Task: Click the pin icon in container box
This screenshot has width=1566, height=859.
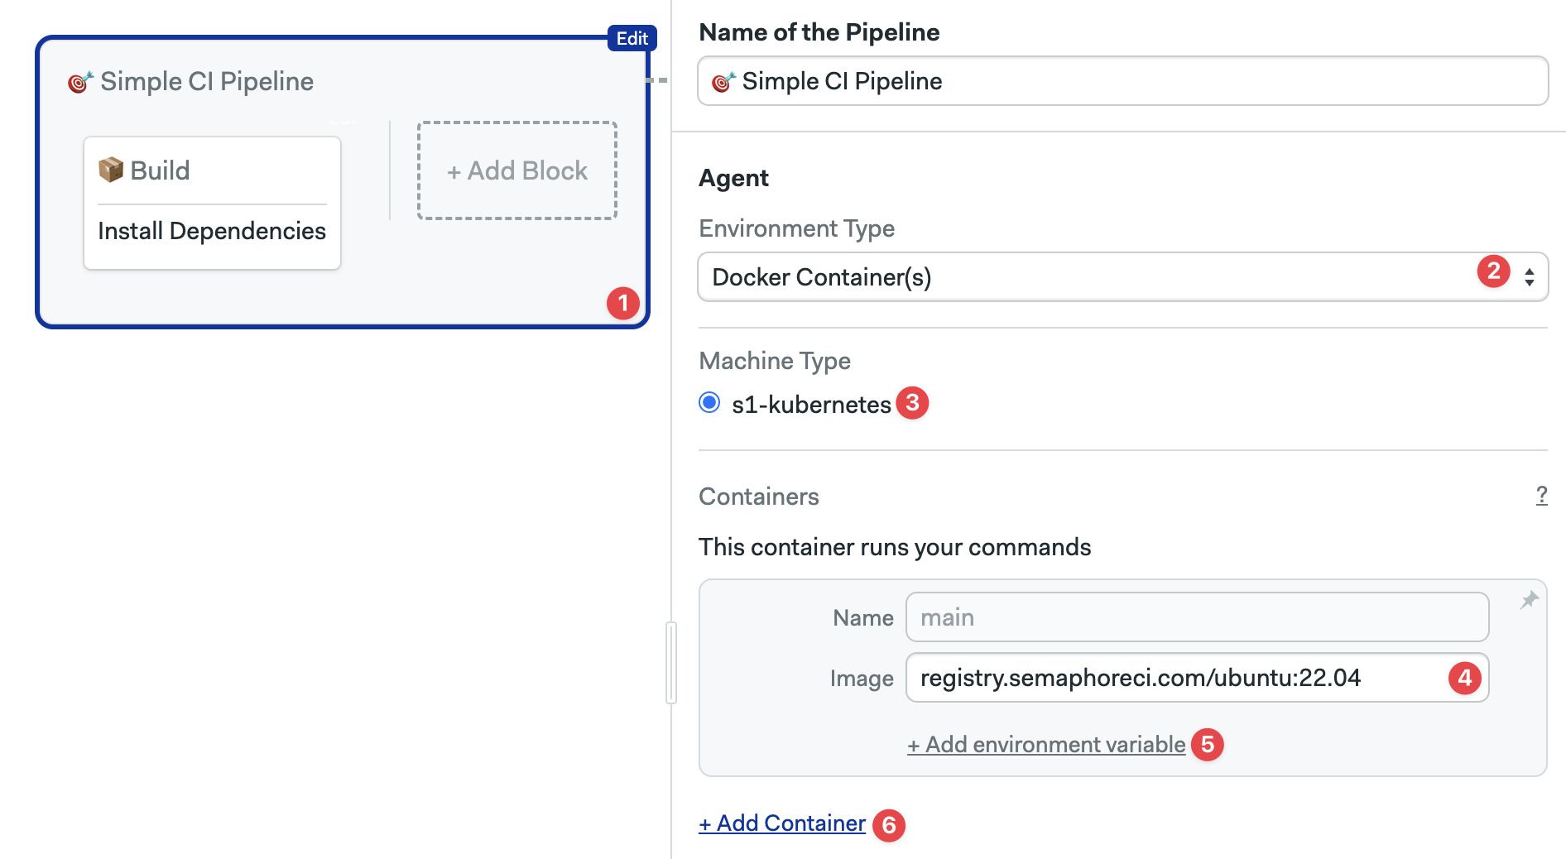Action: (1529, 600)
